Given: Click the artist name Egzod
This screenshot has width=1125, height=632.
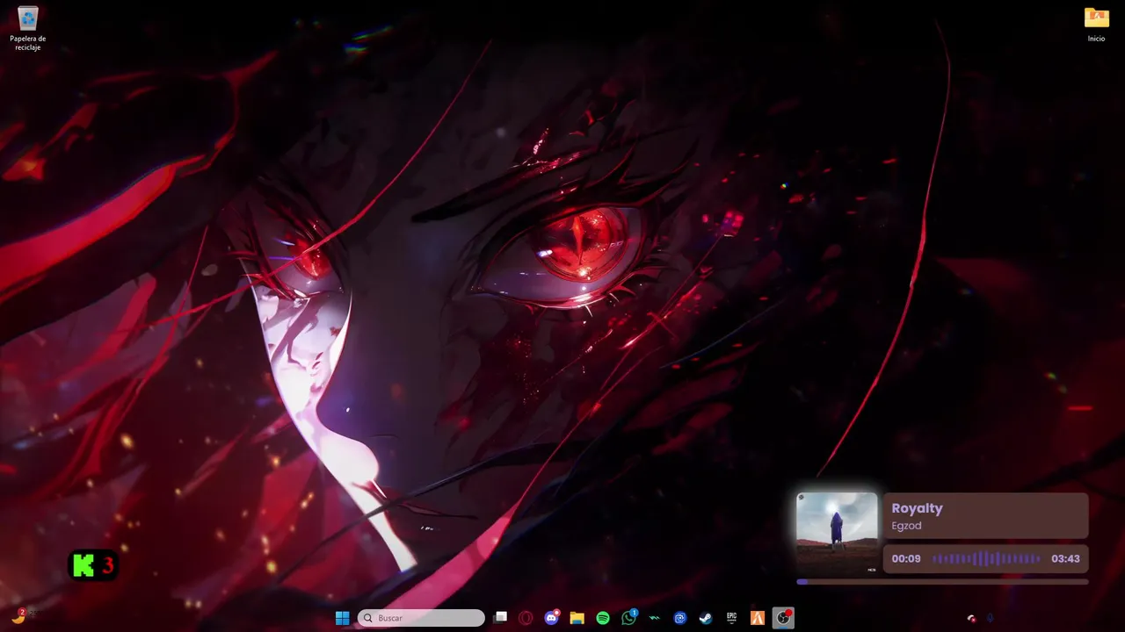Looking at the screenshot, I should [x=906, y=526].
